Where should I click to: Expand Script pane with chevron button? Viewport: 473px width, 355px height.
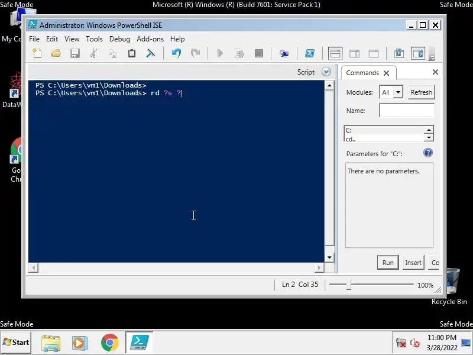click(x=326, y=72)
